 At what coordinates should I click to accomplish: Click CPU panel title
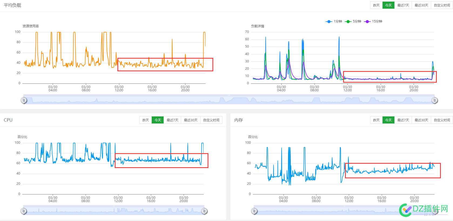tap(8, 120)
